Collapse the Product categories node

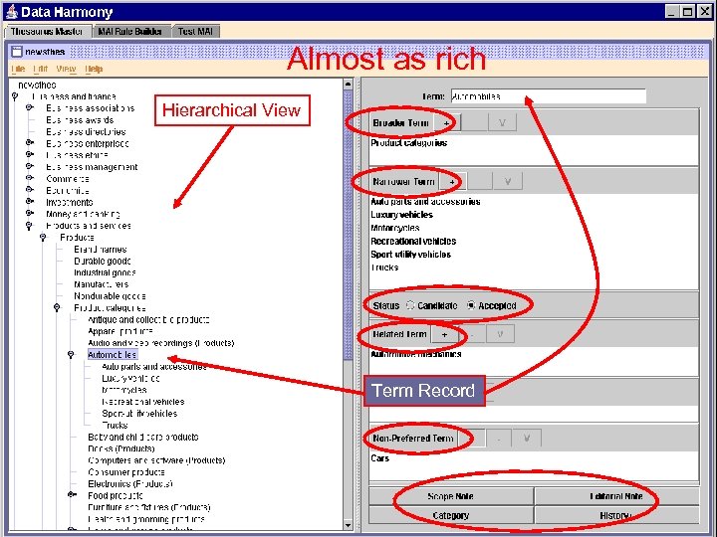point(57,307)
